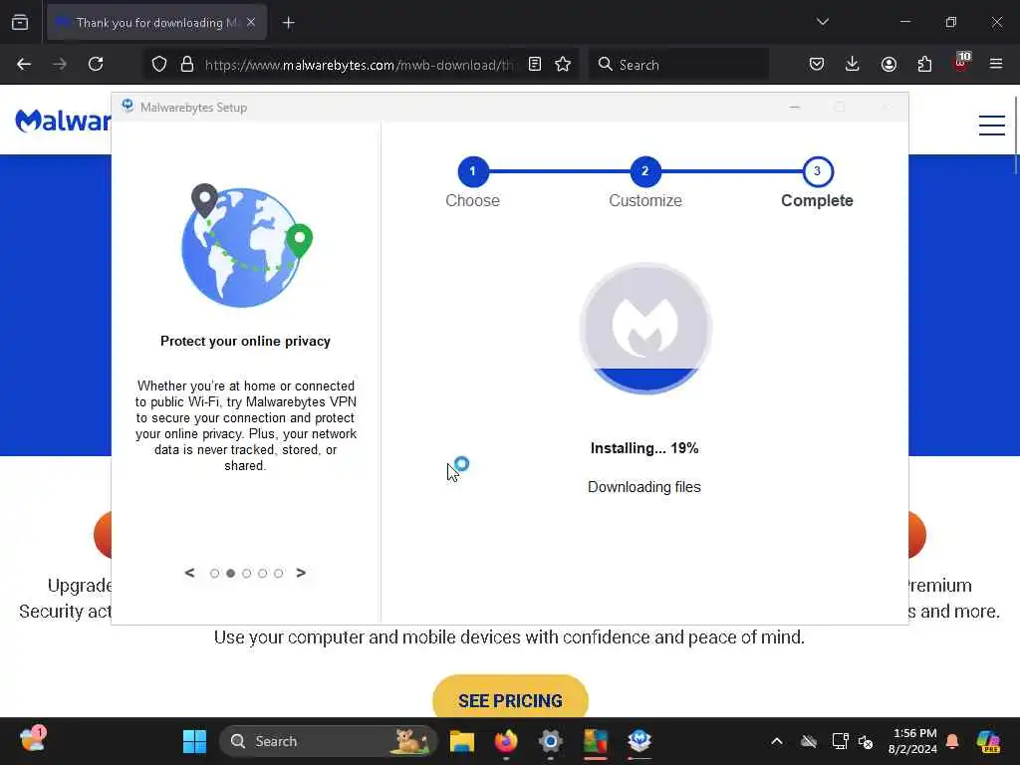Click the Malwarebytes website logo
Image resolution: width=1020 pixels, height=765 pixels.
click(x=63, y=121)
